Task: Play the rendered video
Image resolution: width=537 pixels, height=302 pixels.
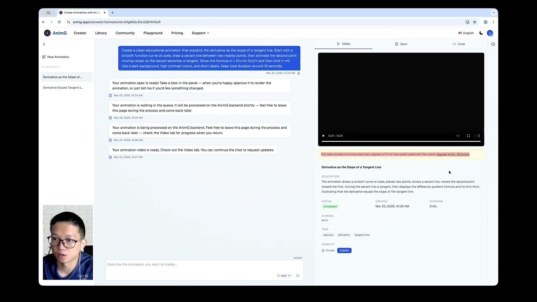Action: pyautogui.click(x=323, y=135)
